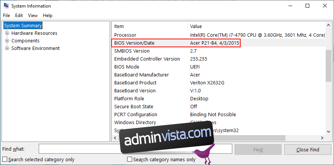
Task: Minimize the System Information window
Action: (290, 6)
